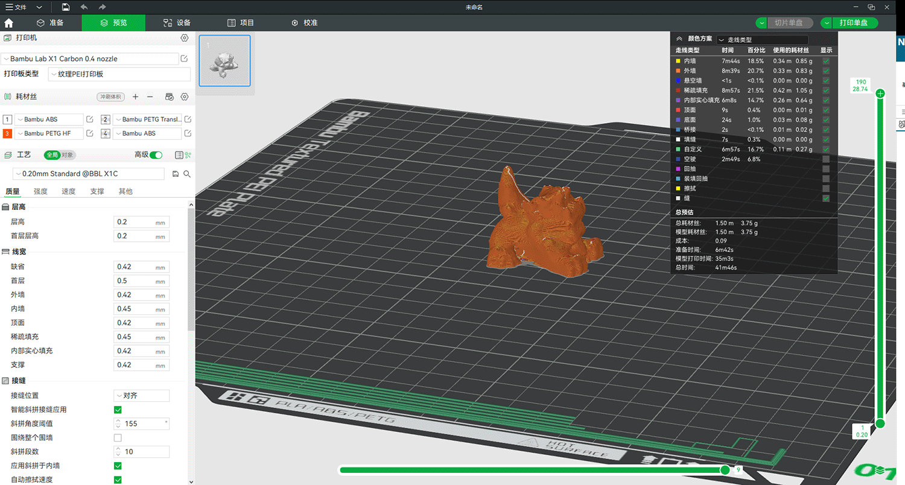
Task: Open printer settings gear in 打印机 header
Action: [x=185, y=38]
